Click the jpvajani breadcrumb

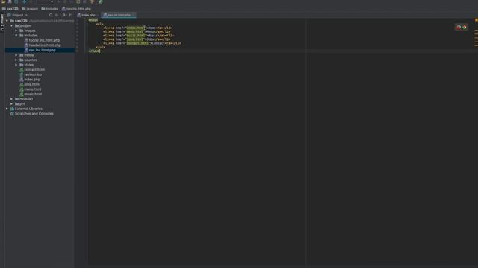click(30, 9)
